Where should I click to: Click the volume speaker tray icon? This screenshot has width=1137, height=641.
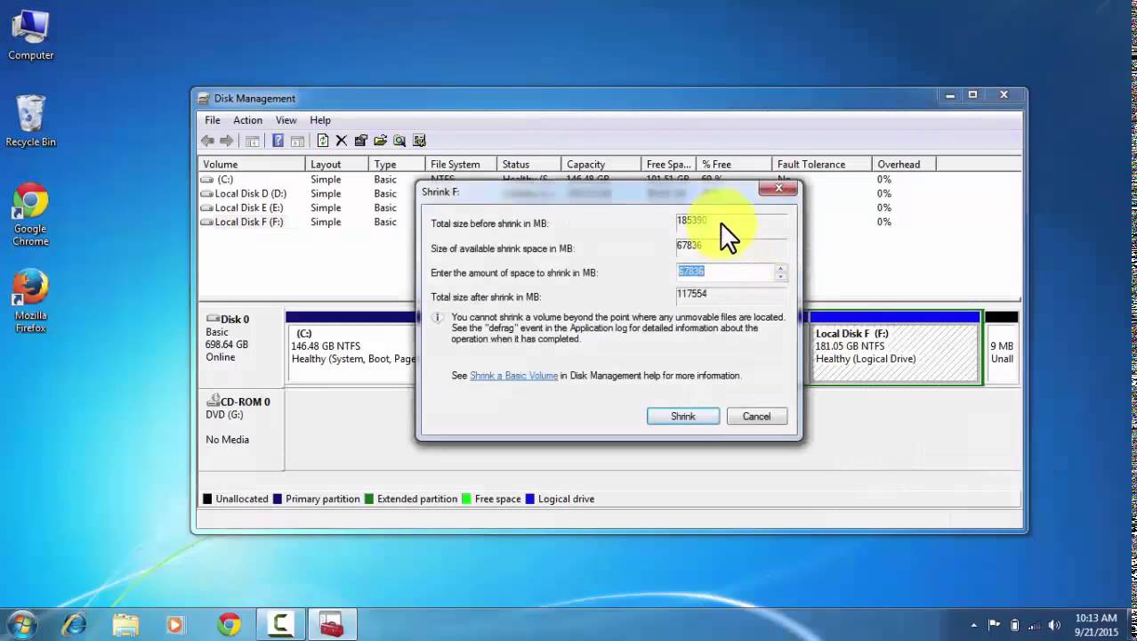[1055, 625]
